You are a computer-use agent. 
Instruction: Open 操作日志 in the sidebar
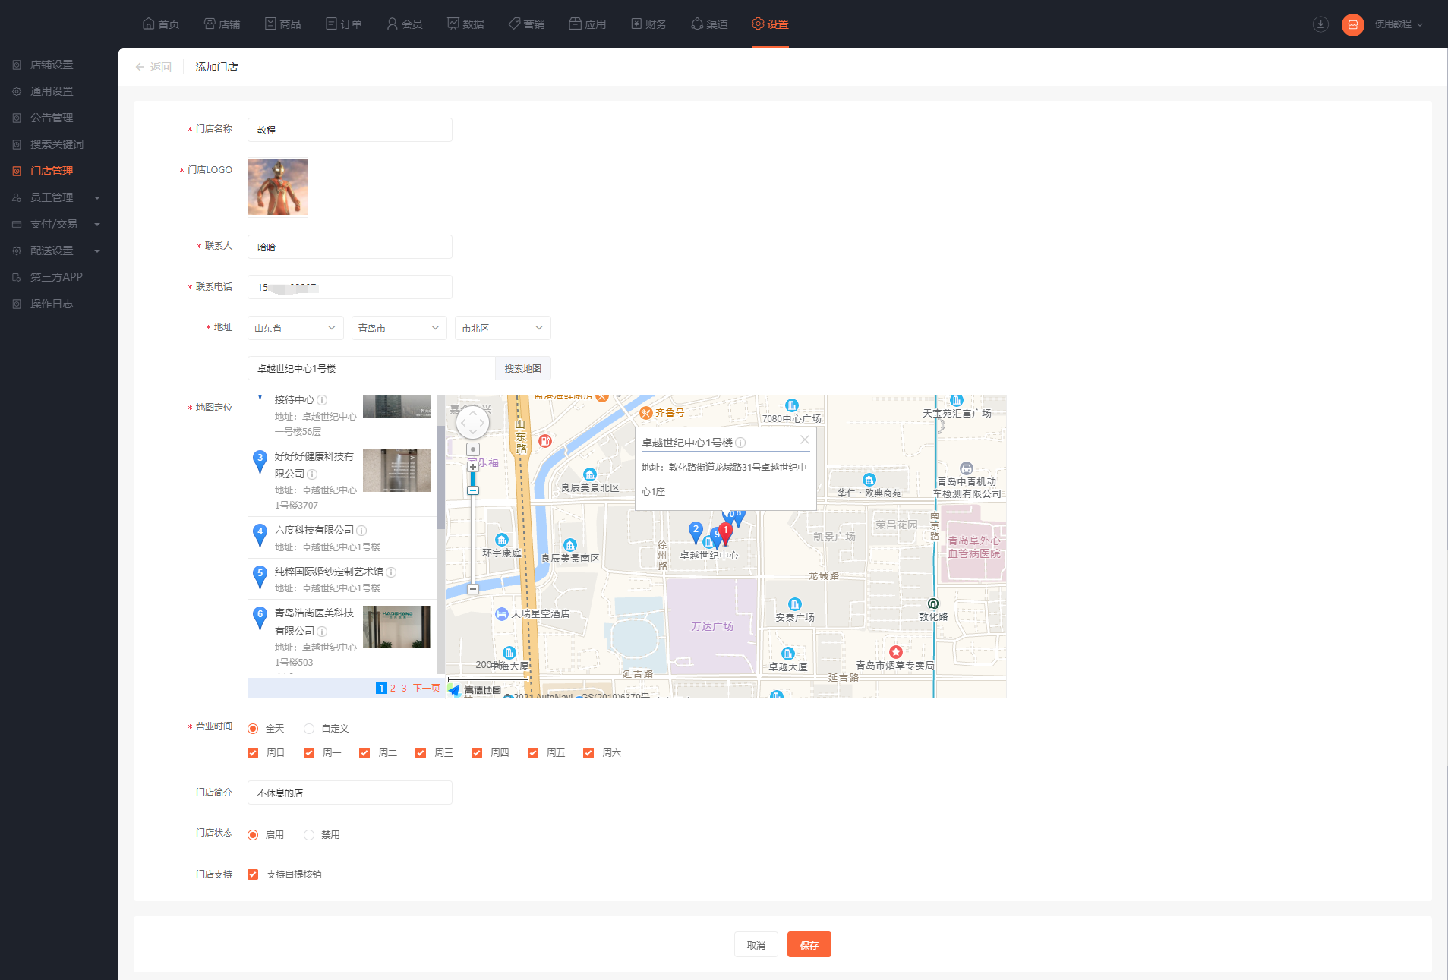pos(52,304)
